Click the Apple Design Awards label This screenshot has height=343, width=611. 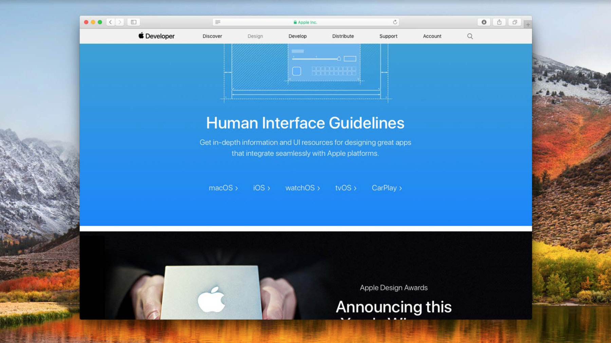coord(394,287)
